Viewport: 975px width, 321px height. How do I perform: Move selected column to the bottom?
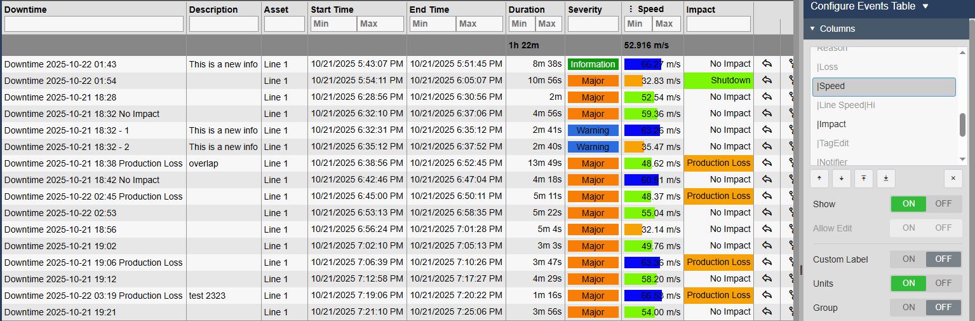(x=886, y=179)
